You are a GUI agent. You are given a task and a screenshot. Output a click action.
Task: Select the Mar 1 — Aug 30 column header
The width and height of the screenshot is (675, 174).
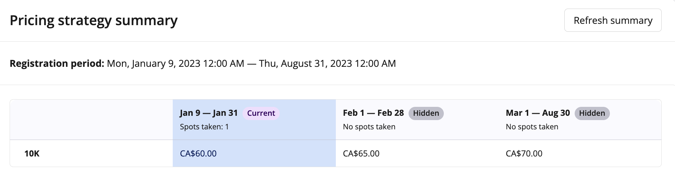coord(537,113)
